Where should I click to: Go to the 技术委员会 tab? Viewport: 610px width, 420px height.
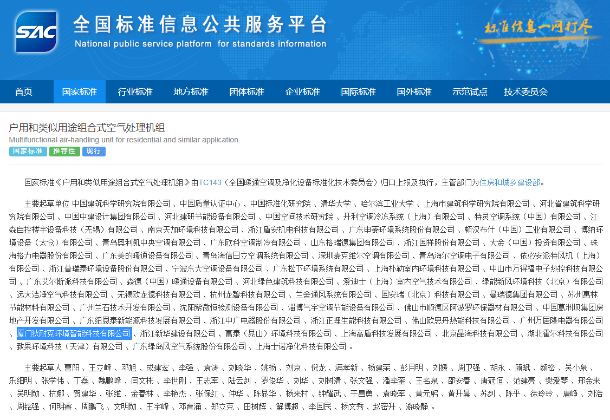(525, 91)
